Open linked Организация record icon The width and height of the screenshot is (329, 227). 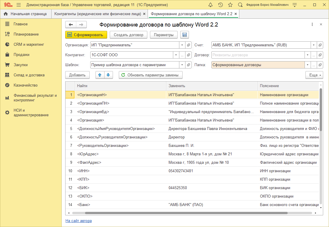click(x=189, y=45)
